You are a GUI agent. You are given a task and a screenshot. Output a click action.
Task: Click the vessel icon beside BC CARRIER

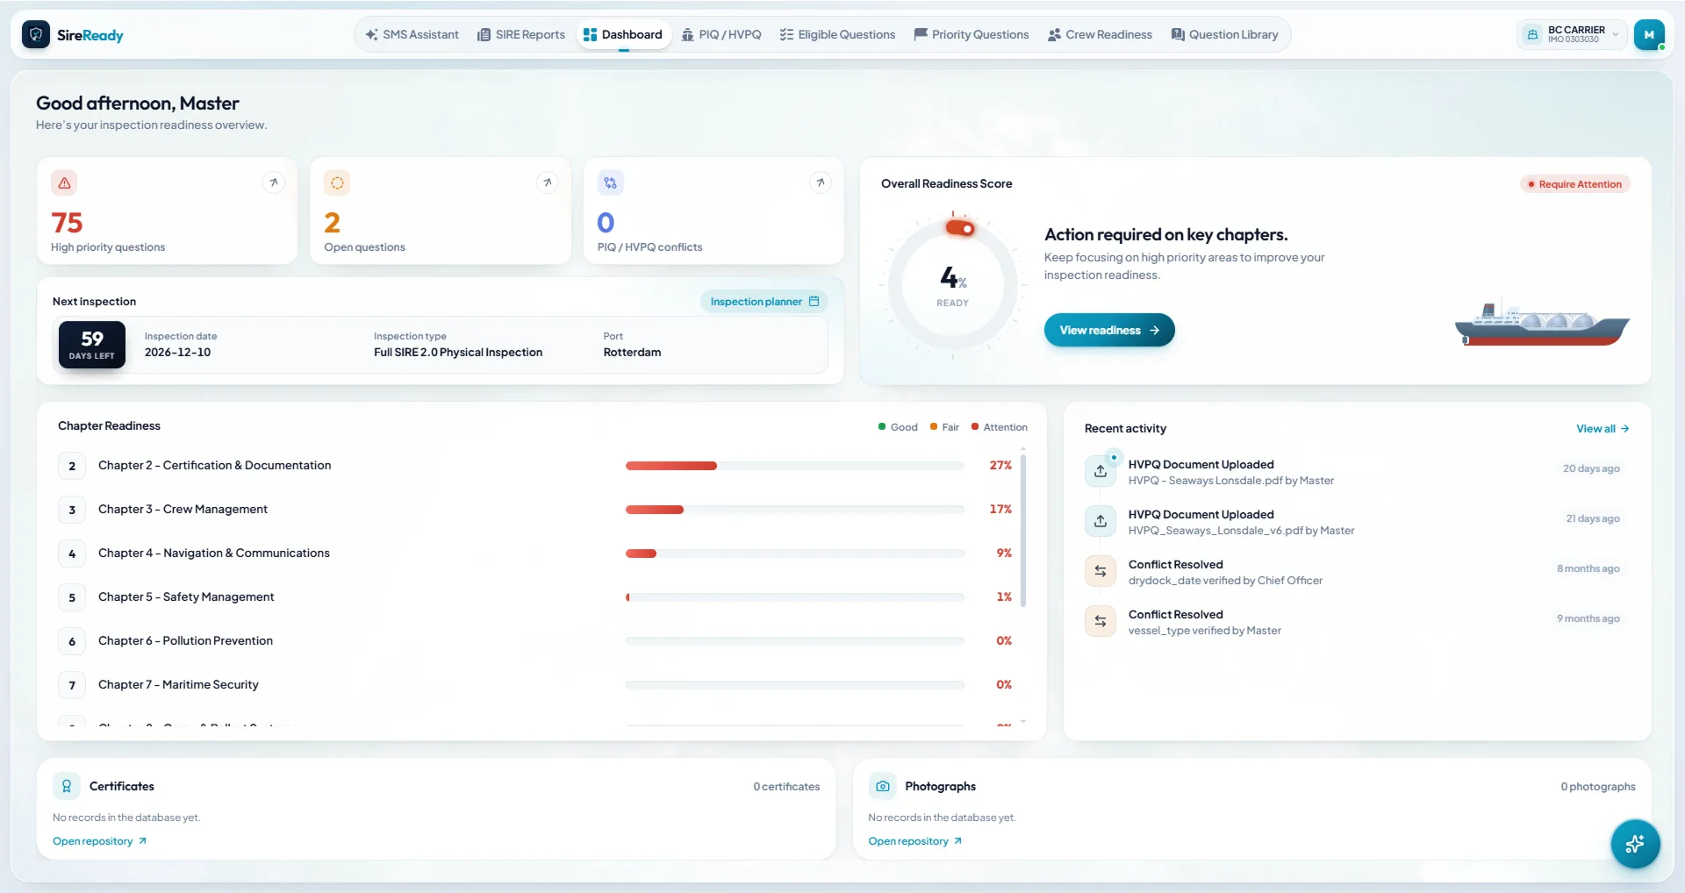point(1532,35)
